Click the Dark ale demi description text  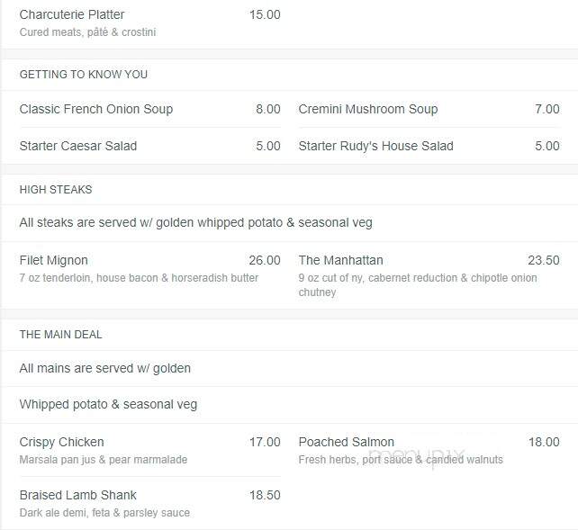tap(104, 513)
